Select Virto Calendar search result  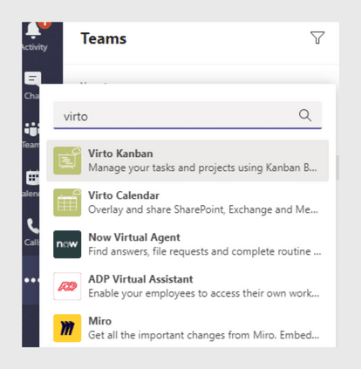coord(187,202)
